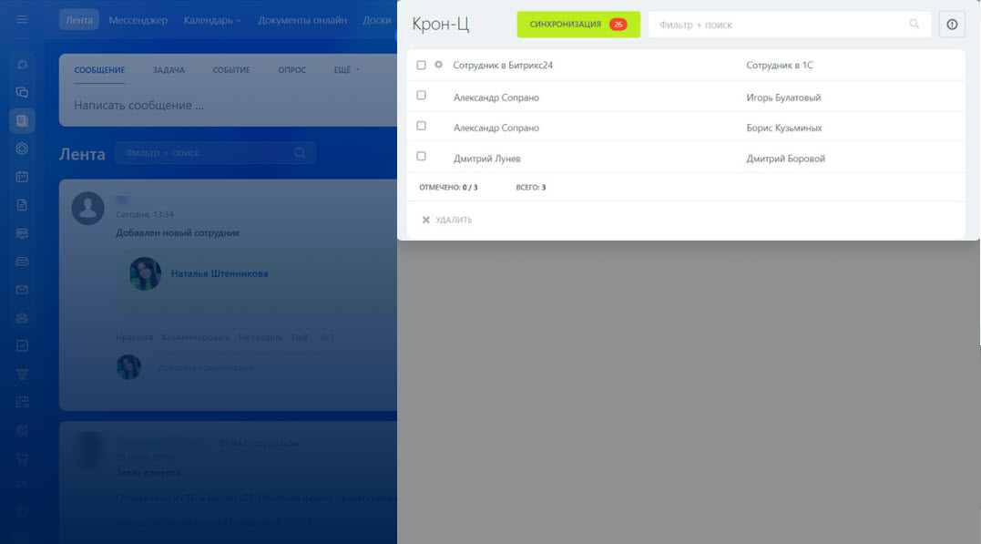Click the green СИНХРОНИЗАЦИЯ button
Viewport: 981px width, 544px height.
click(x=578, y=25)
